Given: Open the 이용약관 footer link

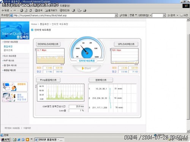Looking at the screenshot, I should point(27,128).
